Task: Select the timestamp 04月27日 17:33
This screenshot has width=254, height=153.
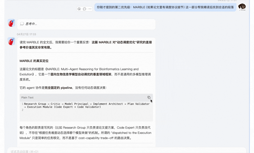Action: point(27,34)
